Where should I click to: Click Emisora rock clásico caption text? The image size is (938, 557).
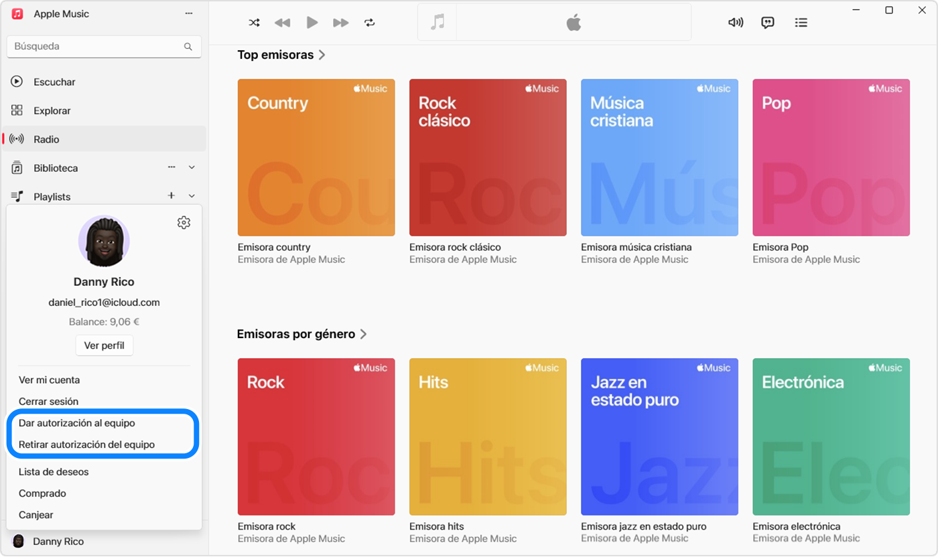(x=455, y=247)
